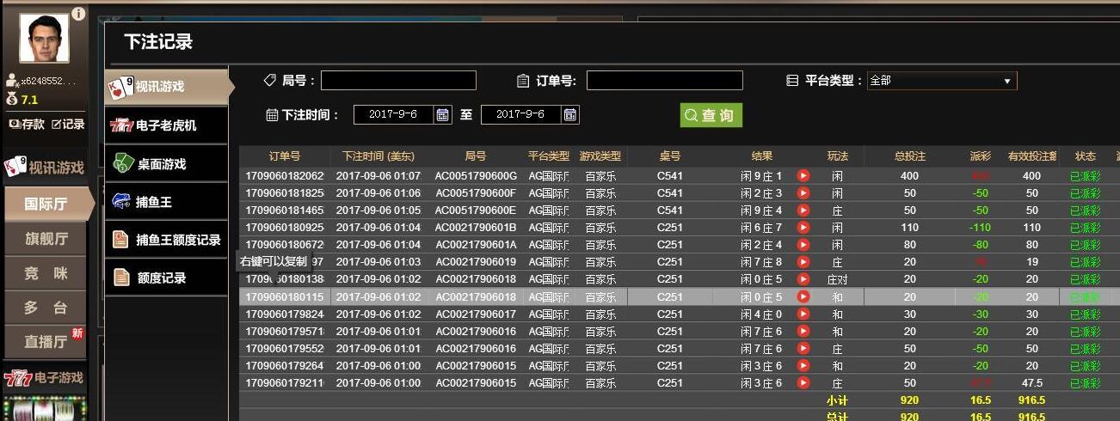
Task: Open calendar picker for the start date
Action: [443, 114]
